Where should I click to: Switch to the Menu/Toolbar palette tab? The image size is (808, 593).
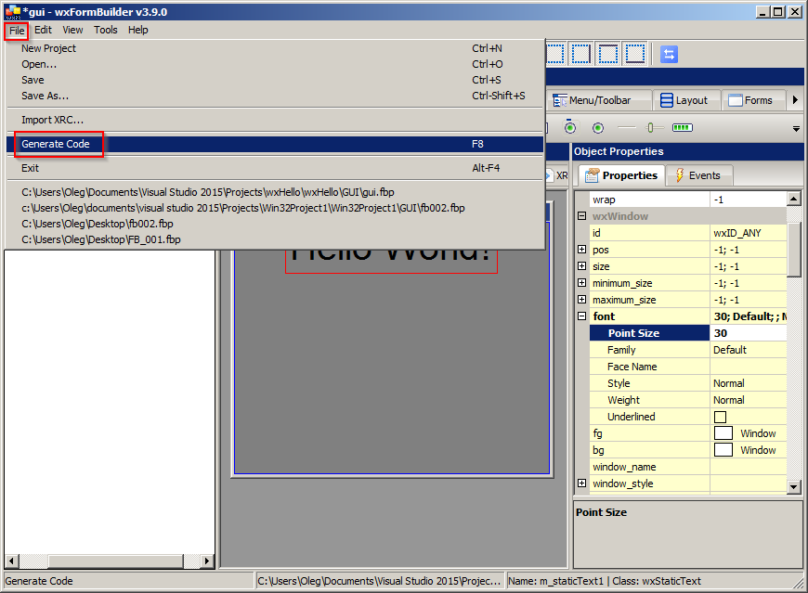tap(598, 100)
